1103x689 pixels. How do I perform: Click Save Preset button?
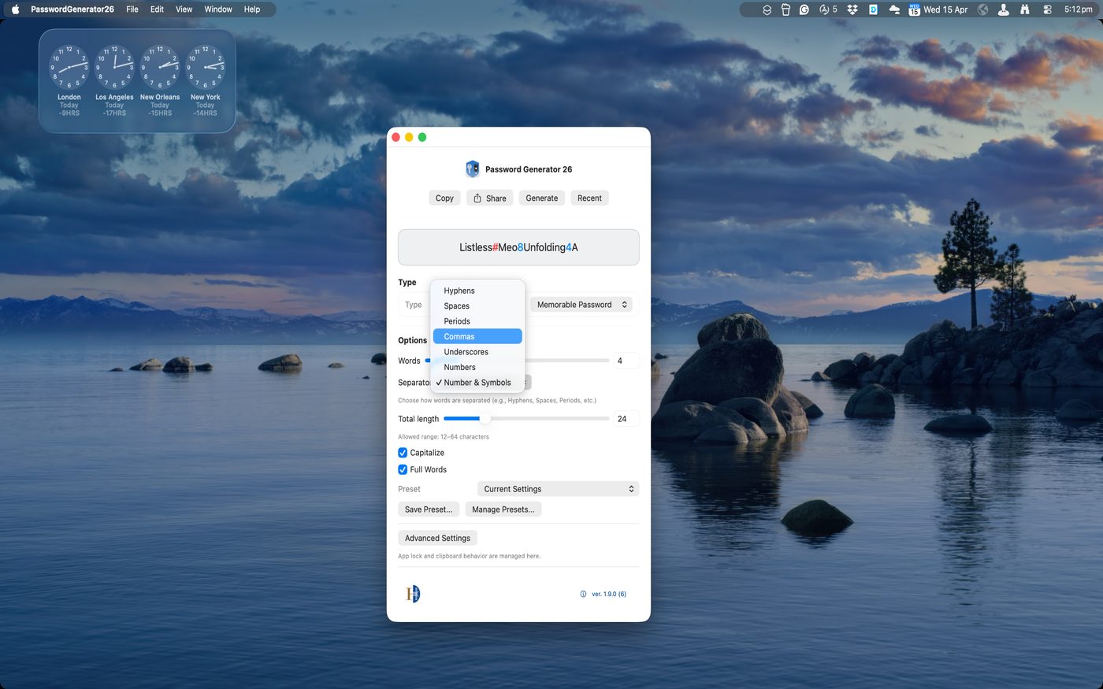coord(429,509)
